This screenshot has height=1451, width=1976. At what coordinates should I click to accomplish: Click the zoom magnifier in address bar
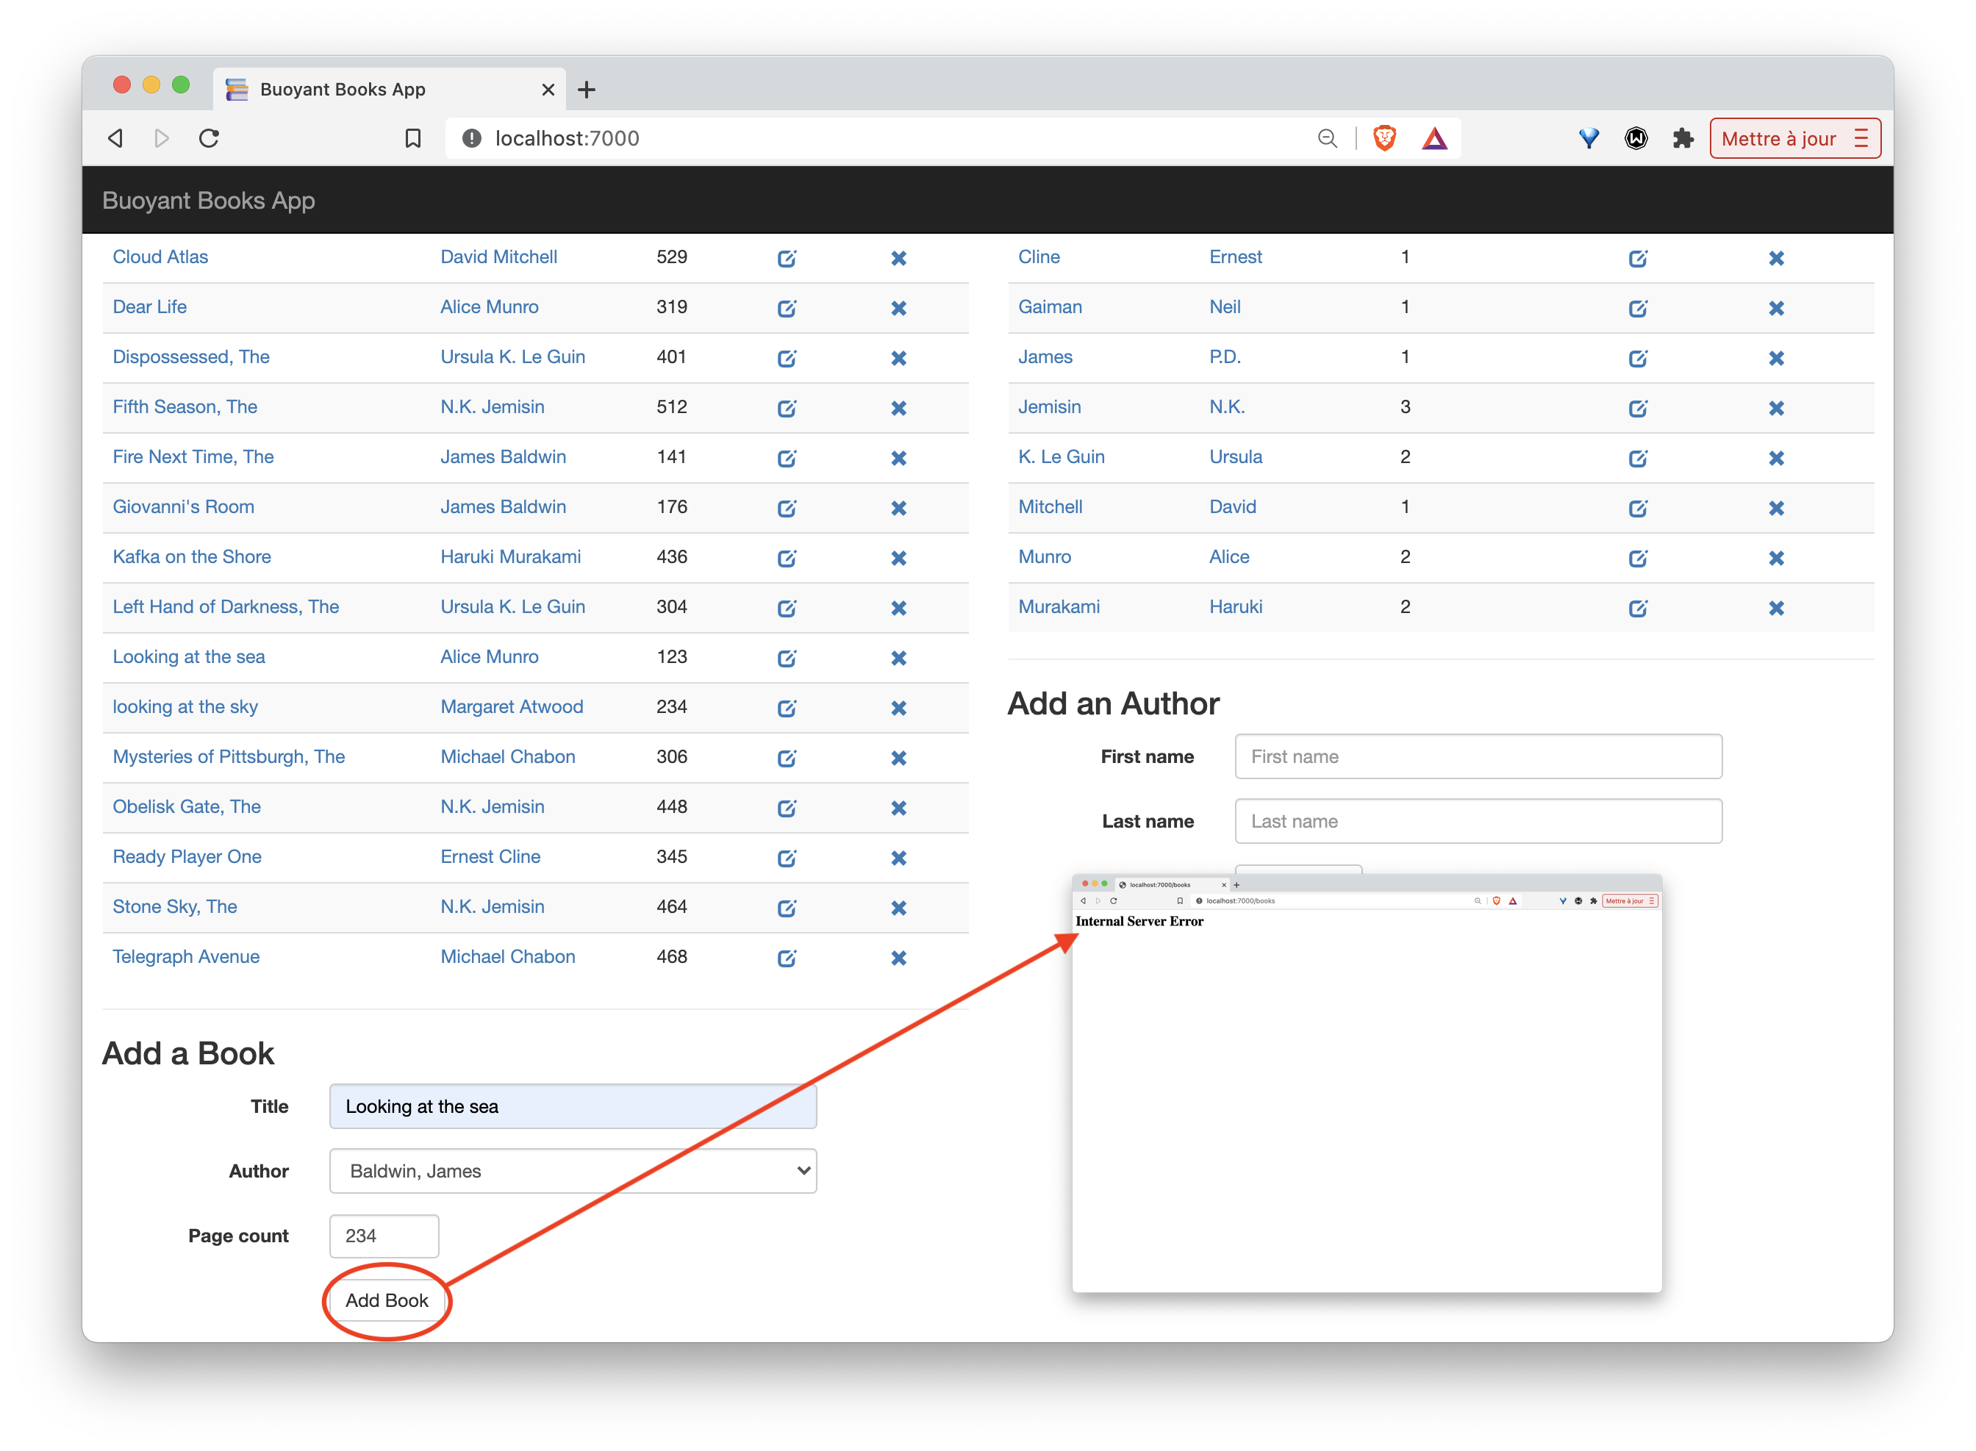[1326, 138]
